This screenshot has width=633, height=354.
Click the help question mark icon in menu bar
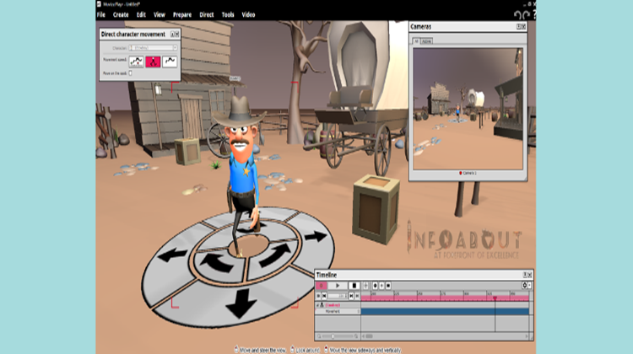coord(534,15)
